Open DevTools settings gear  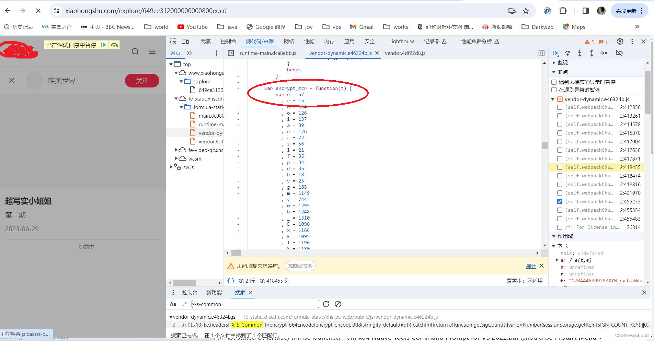pos(620,41)
